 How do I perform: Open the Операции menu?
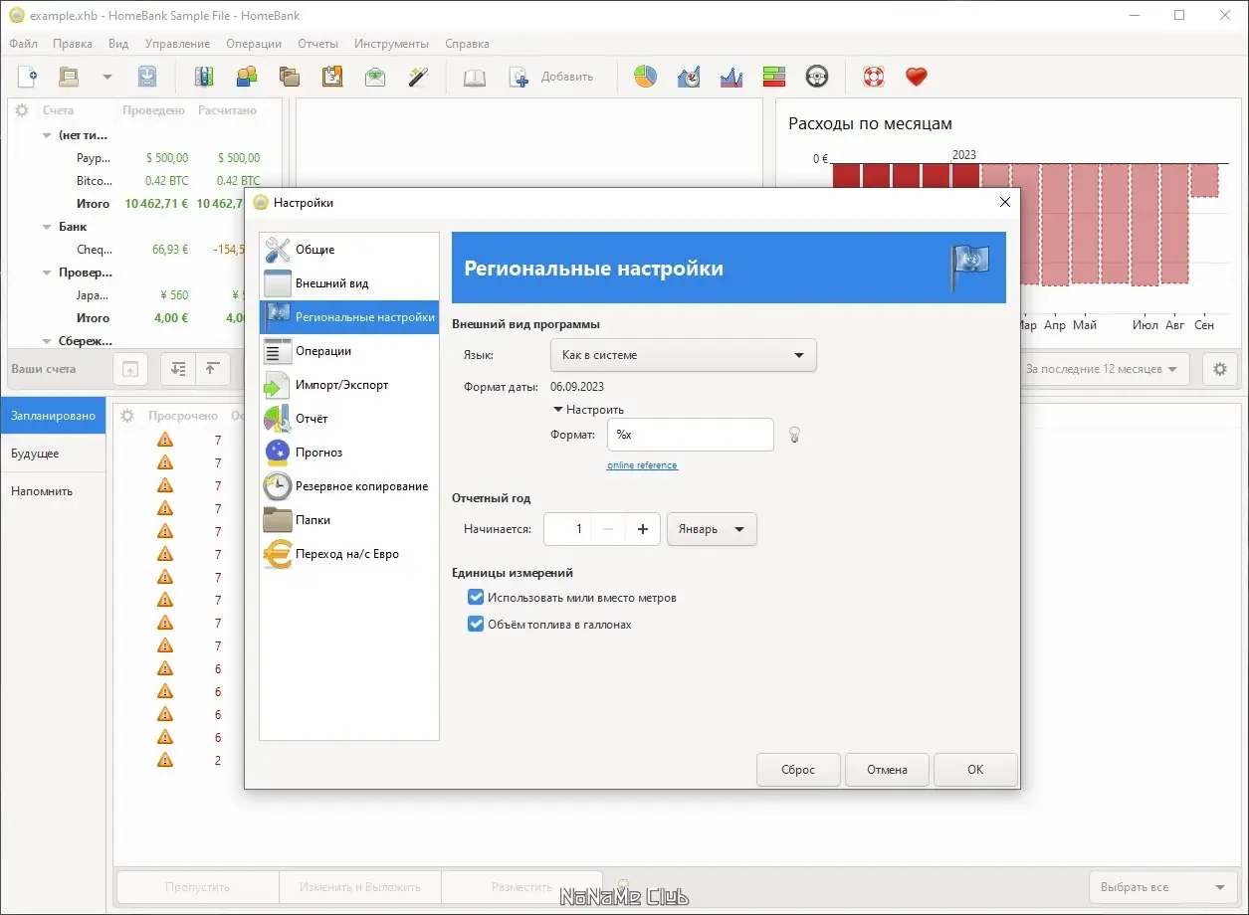click(254, 44)
